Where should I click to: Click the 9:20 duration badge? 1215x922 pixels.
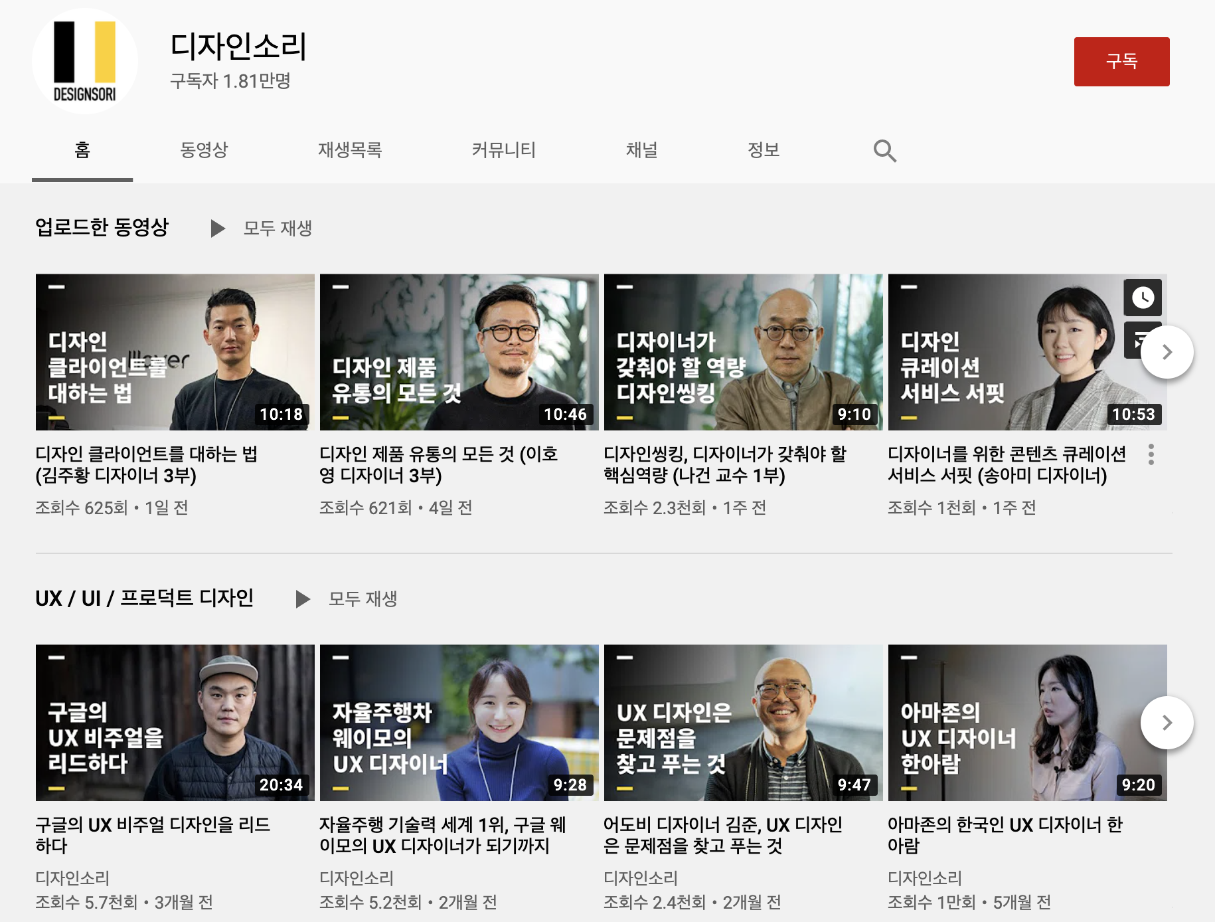tap(1138, 785)
